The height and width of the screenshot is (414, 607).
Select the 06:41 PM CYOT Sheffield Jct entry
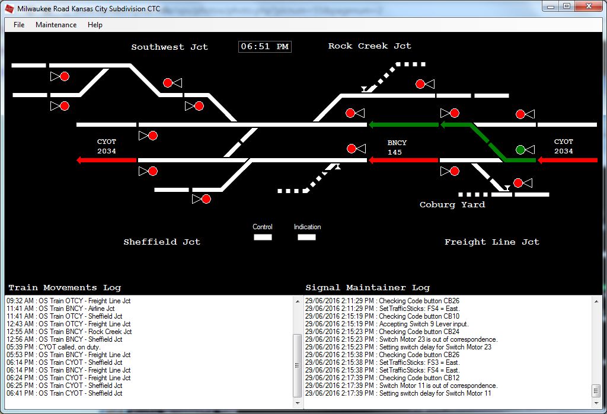[64, 393]
